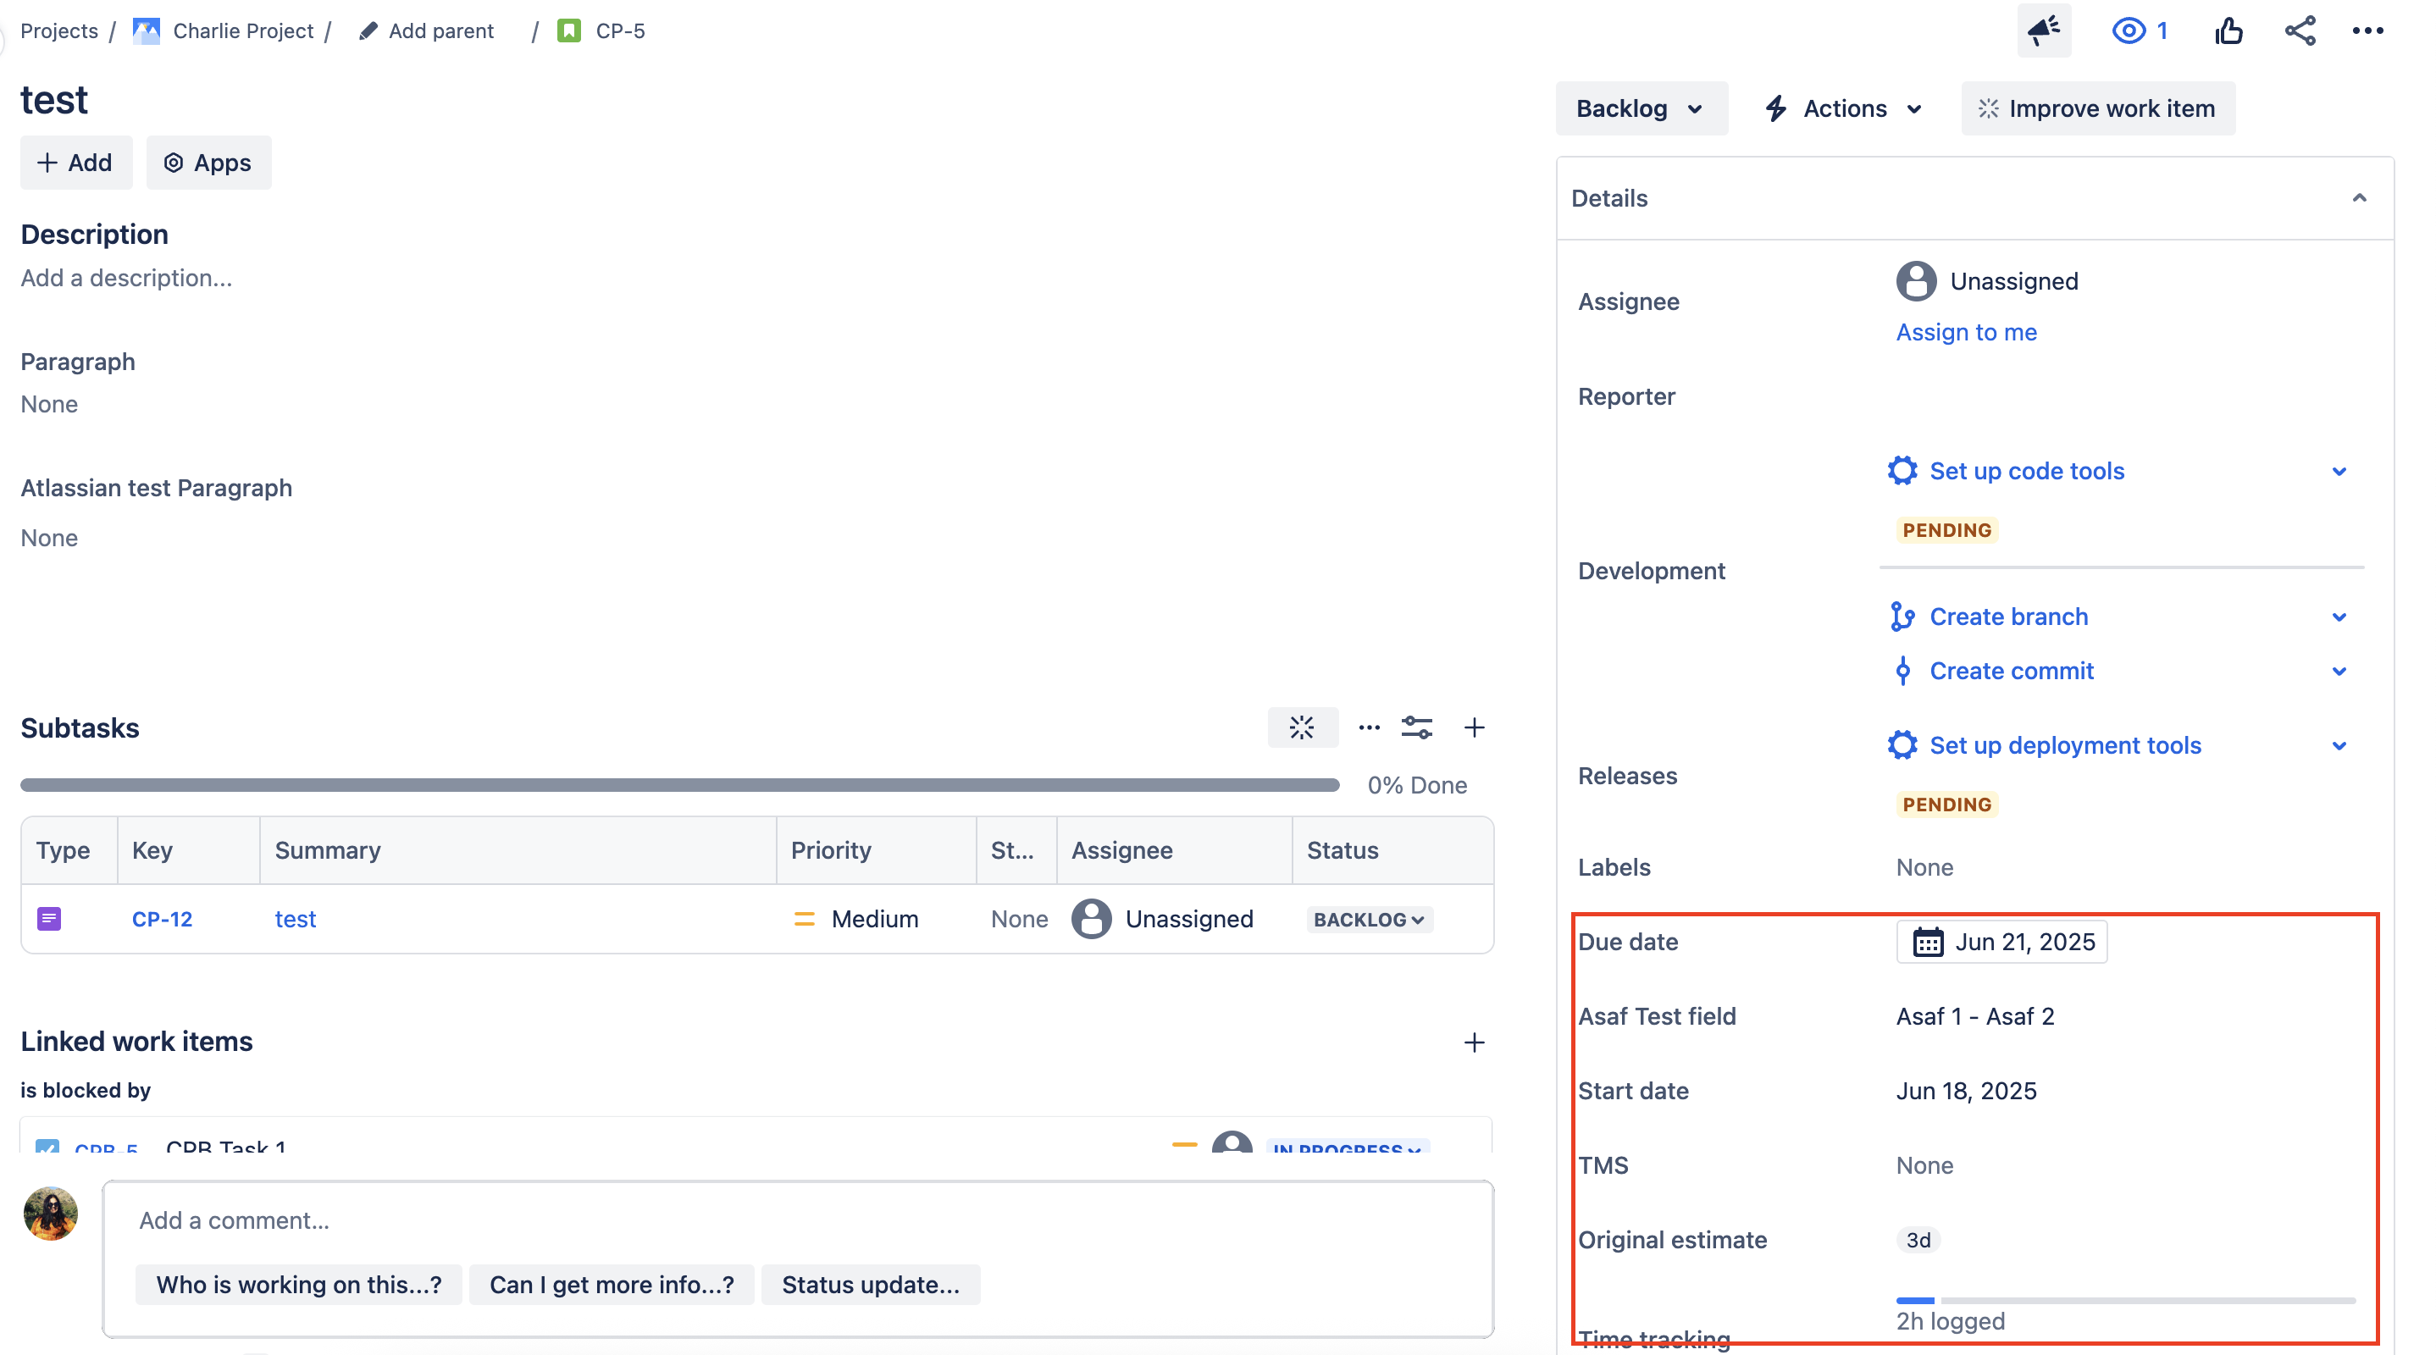Open the top-right more actions menu

2367,30
